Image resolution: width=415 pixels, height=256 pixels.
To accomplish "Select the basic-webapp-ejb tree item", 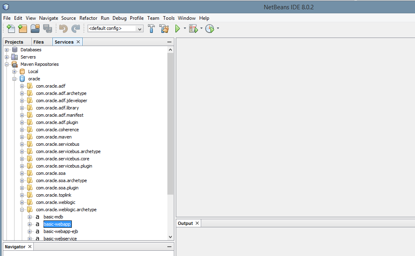I will click(60, 231).
